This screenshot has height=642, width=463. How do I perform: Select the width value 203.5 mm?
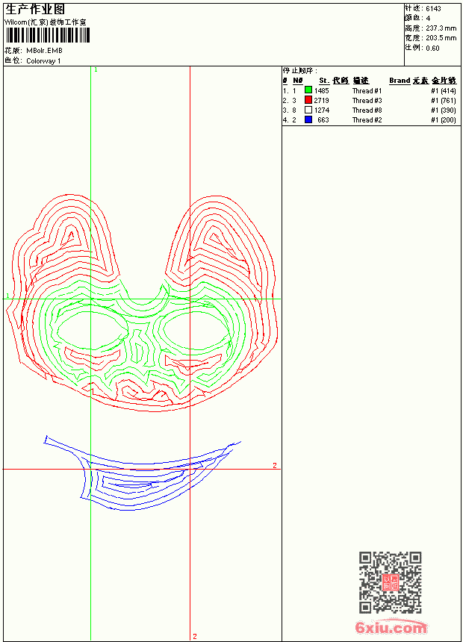pyautogui.click(x=441, y=38)
